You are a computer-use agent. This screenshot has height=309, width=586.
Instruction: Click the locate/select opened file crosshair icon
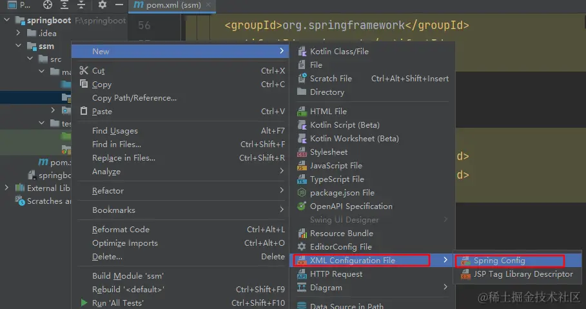click(48, 5)
